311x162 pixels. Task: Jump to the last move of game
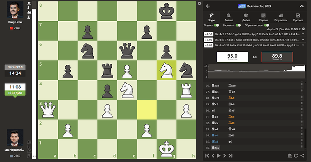click(x=230, y=156)
